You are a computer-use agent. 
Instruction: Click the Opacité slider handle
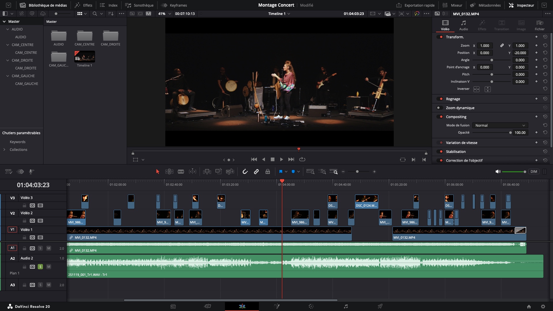point(510,133)
